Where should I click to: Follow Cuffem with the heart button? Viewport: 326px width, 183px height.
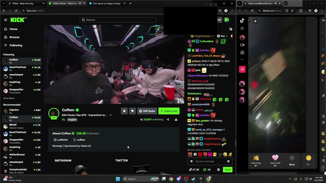click(132, 111)
